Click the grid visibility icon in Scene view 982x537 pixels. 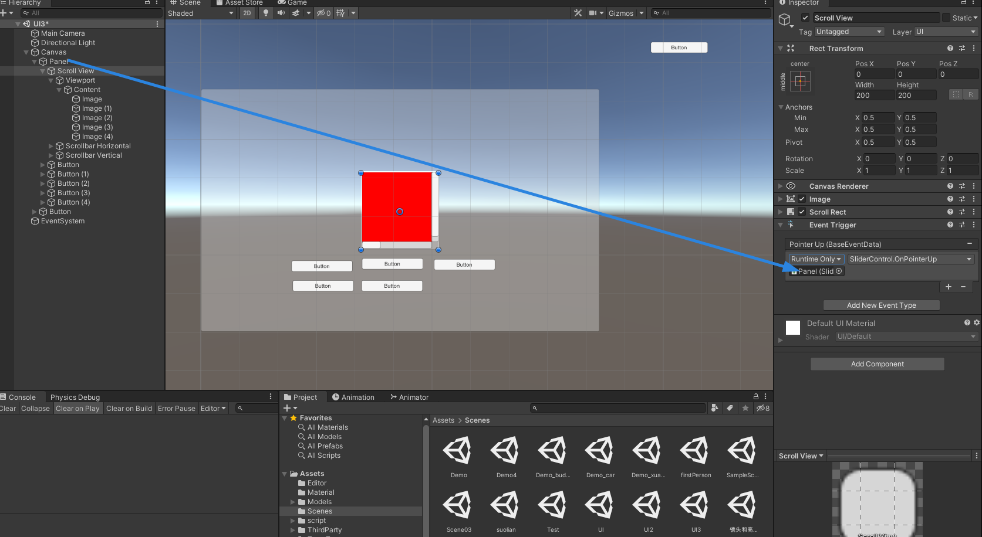coord(340,13)
